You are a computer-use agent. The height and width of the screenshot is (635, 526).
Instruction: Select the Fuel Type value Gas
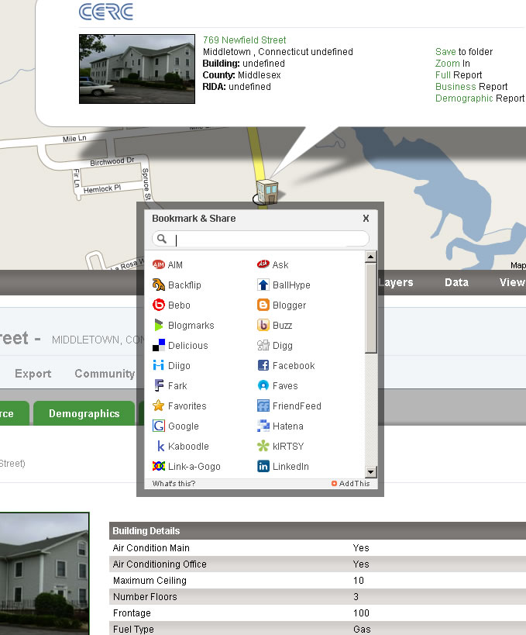[x=362, y=630]
